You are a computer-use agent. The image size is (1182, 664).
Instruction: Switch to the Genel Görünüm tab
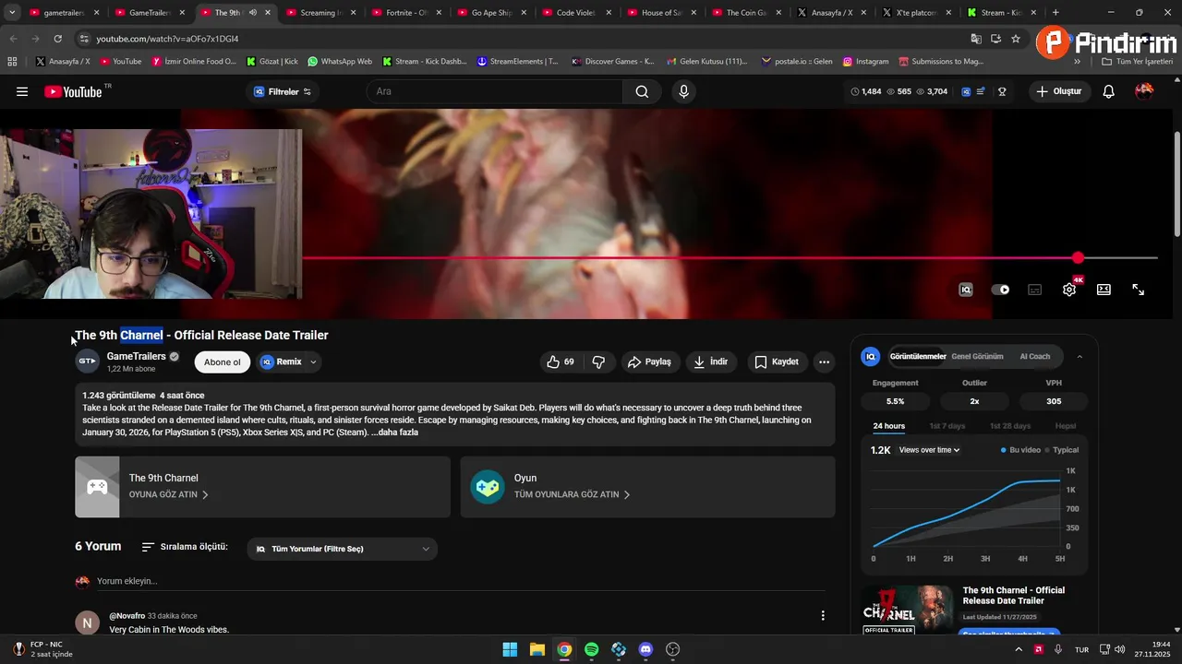pyautogui.click(x=977, y=357)
